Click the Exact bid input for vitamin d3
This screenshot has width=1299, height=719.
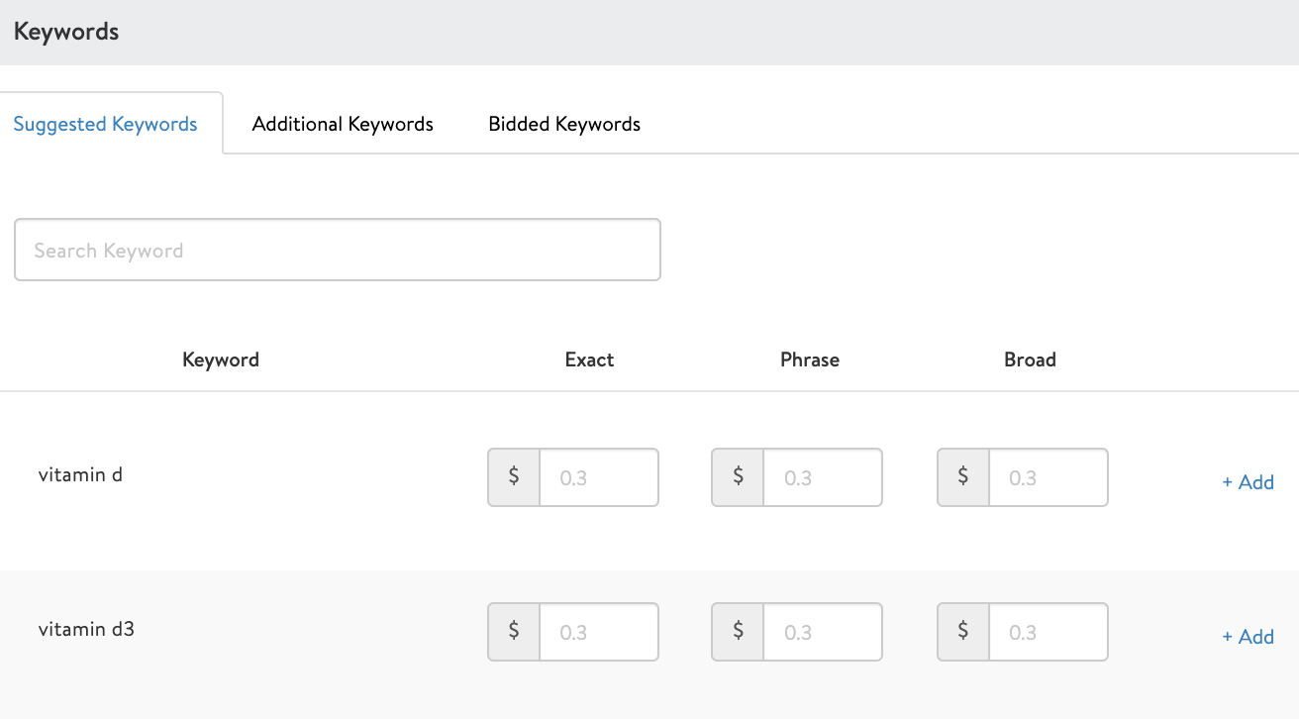(x=598, y=632)
